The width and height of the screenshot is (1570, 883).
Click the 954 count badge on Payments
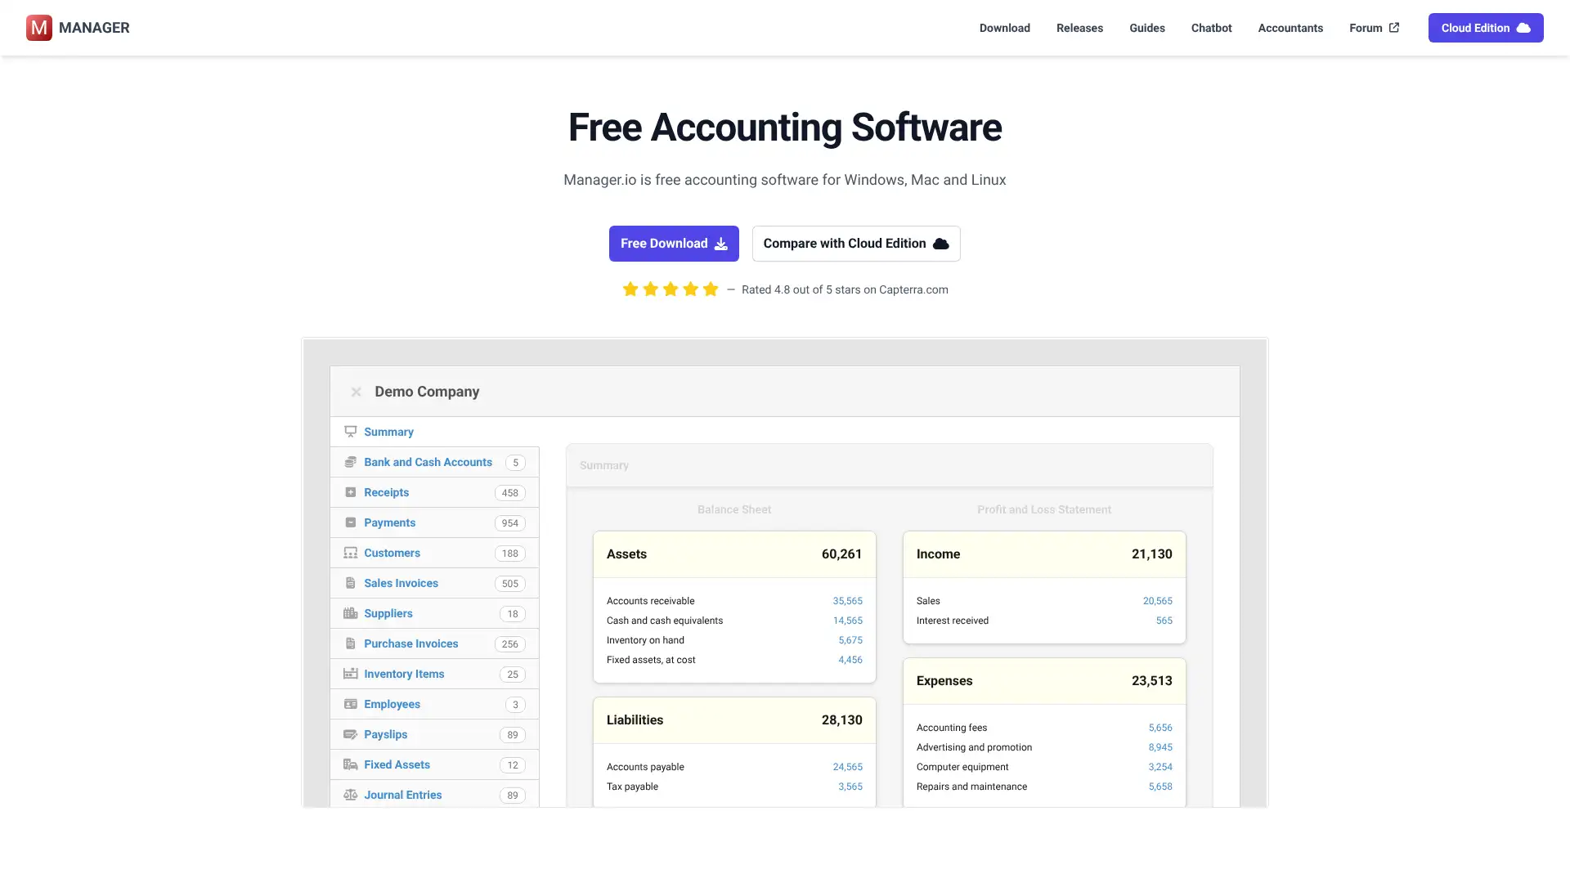[510, 523]
